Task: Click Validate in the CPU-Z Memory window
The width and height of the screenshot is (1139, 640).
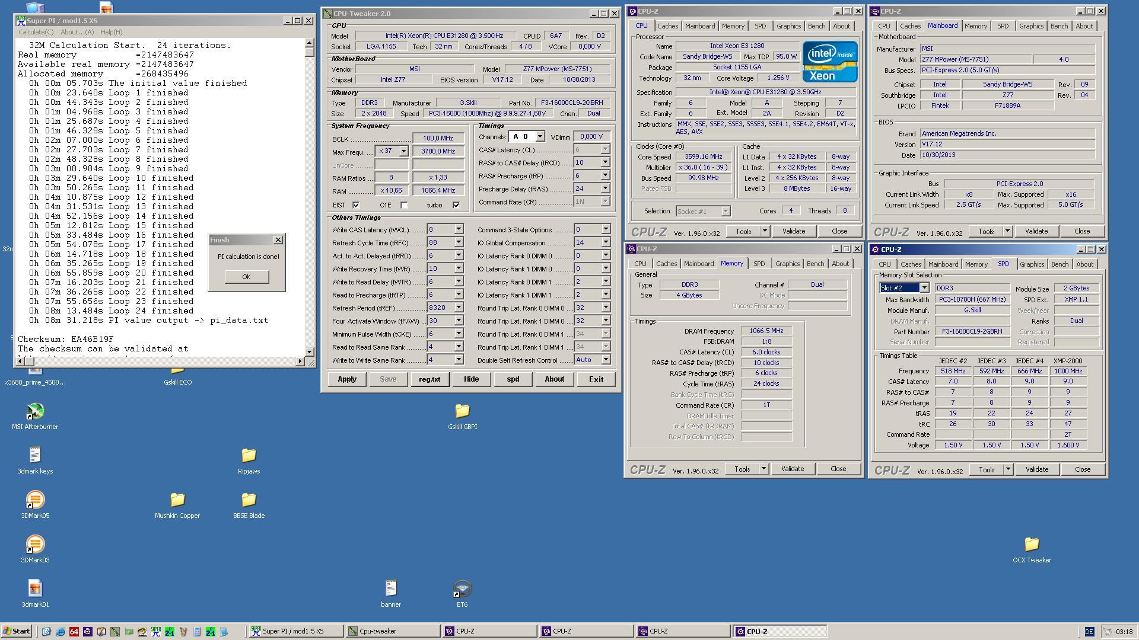Action: coord(792,469)
